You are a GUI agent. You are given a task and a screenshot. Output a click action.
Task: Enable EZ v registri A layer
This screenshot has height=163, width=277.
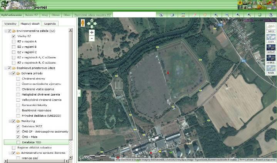13,42
